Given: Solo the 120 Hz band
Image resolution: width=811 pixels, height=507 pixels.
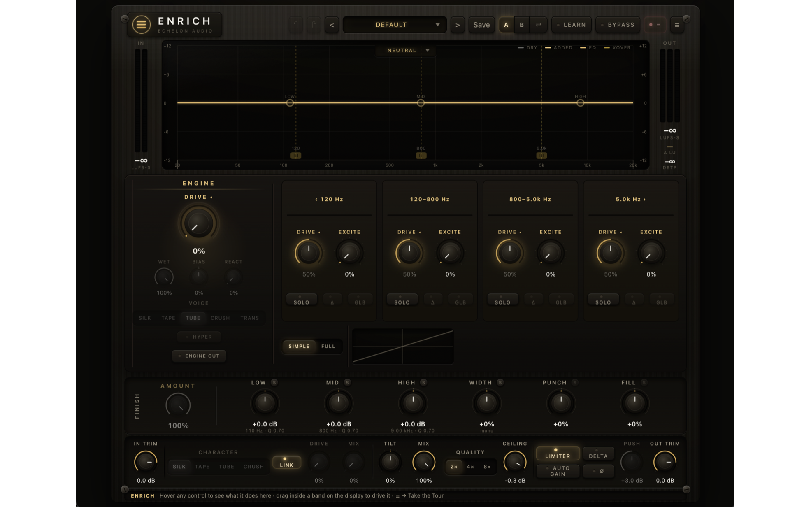Looking at the screenshot, I should [301, 300].
